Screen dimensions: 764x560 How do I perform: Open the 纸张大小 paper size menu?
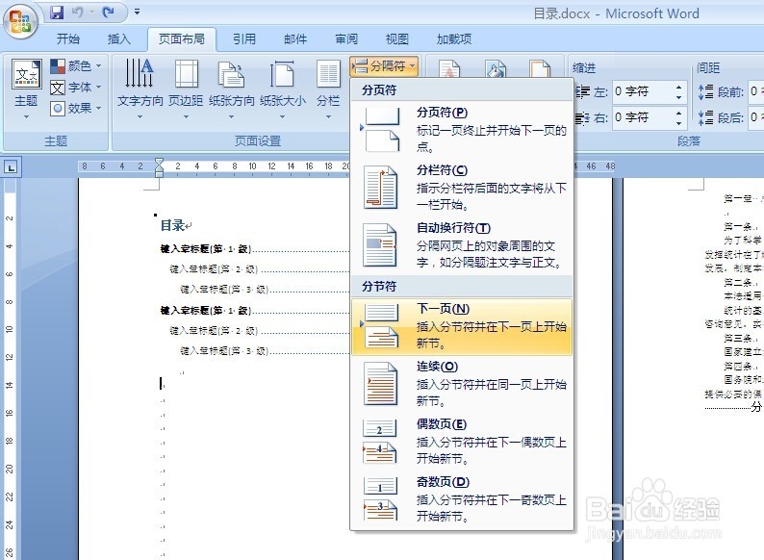(x=283, y=89)
